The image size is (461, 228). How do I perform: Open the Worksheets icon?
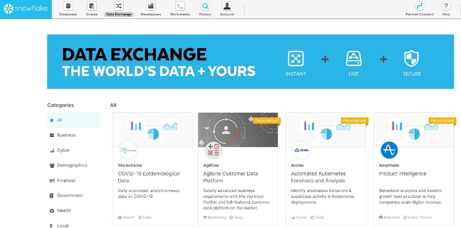click(180, 6)
